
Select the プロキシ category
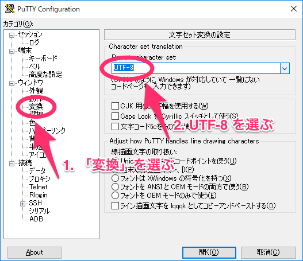click(40, 179)
